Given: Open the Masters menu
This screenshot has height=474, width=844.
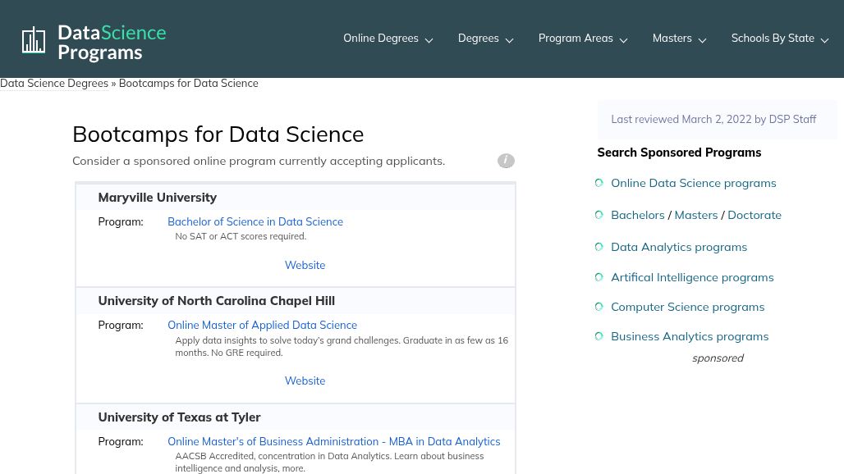Looking at the screenshot, I should coord(678,39).
